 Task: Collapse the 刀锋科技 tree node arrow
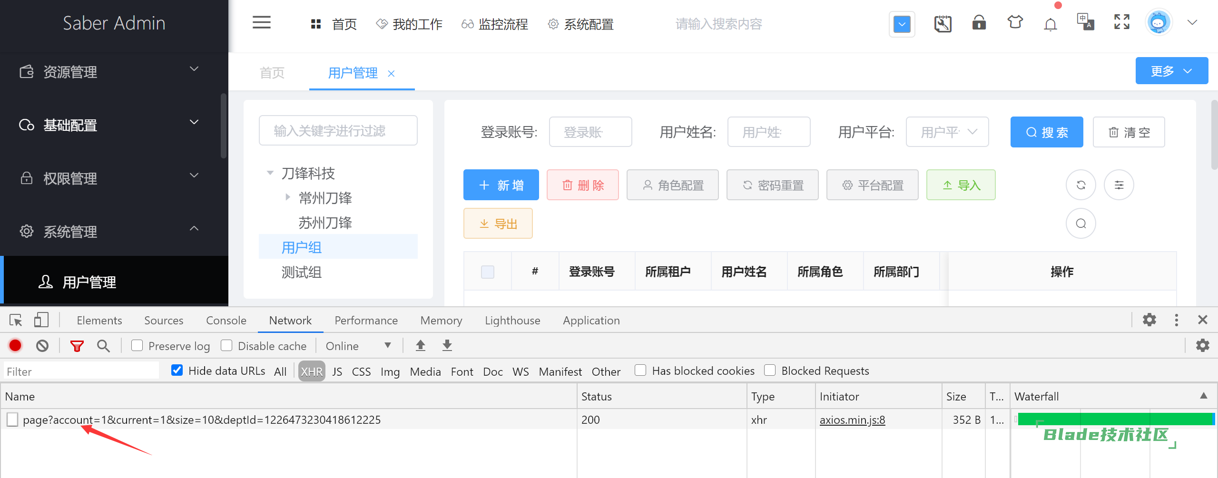(270, 173)
